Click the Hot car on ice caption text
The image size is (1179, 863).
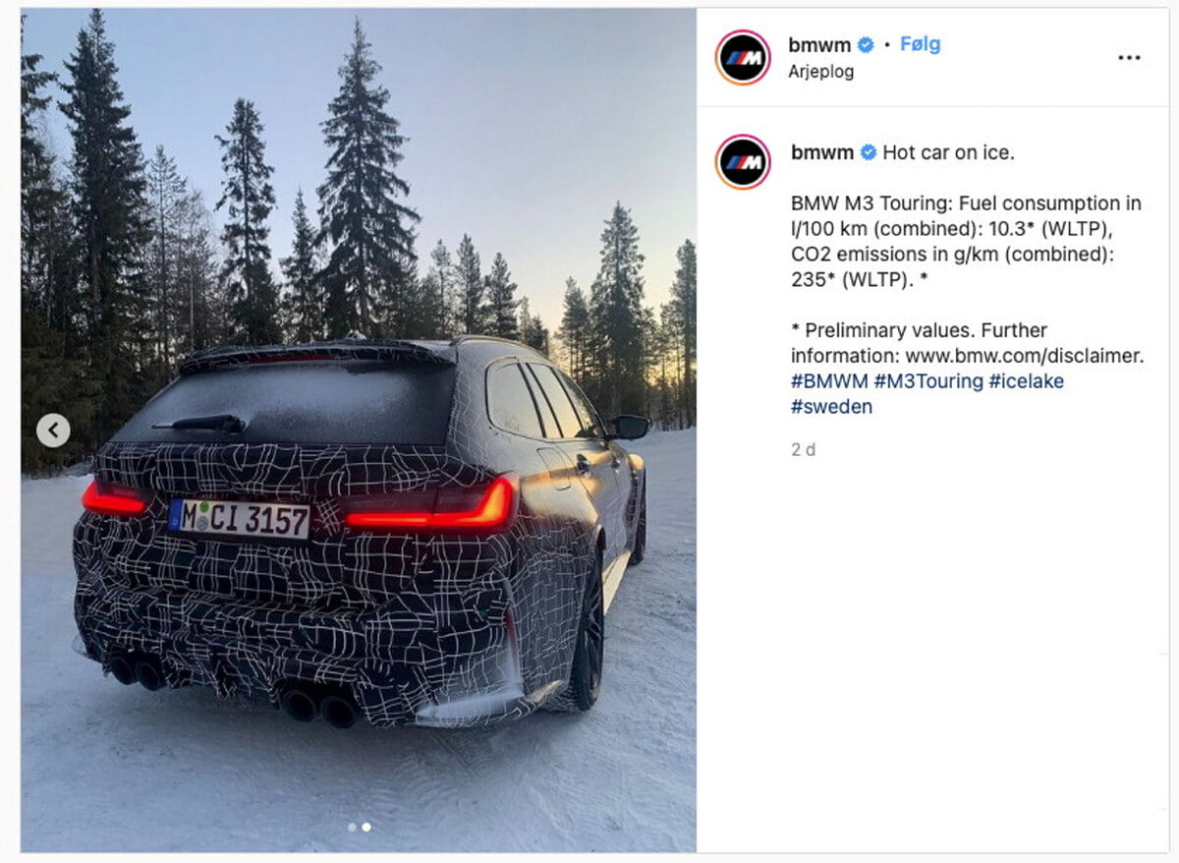click(x=948, y=152)
